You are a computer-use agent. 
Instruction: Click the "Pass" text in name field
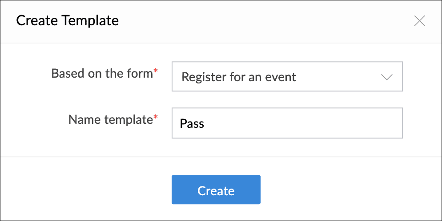[192, 123]
